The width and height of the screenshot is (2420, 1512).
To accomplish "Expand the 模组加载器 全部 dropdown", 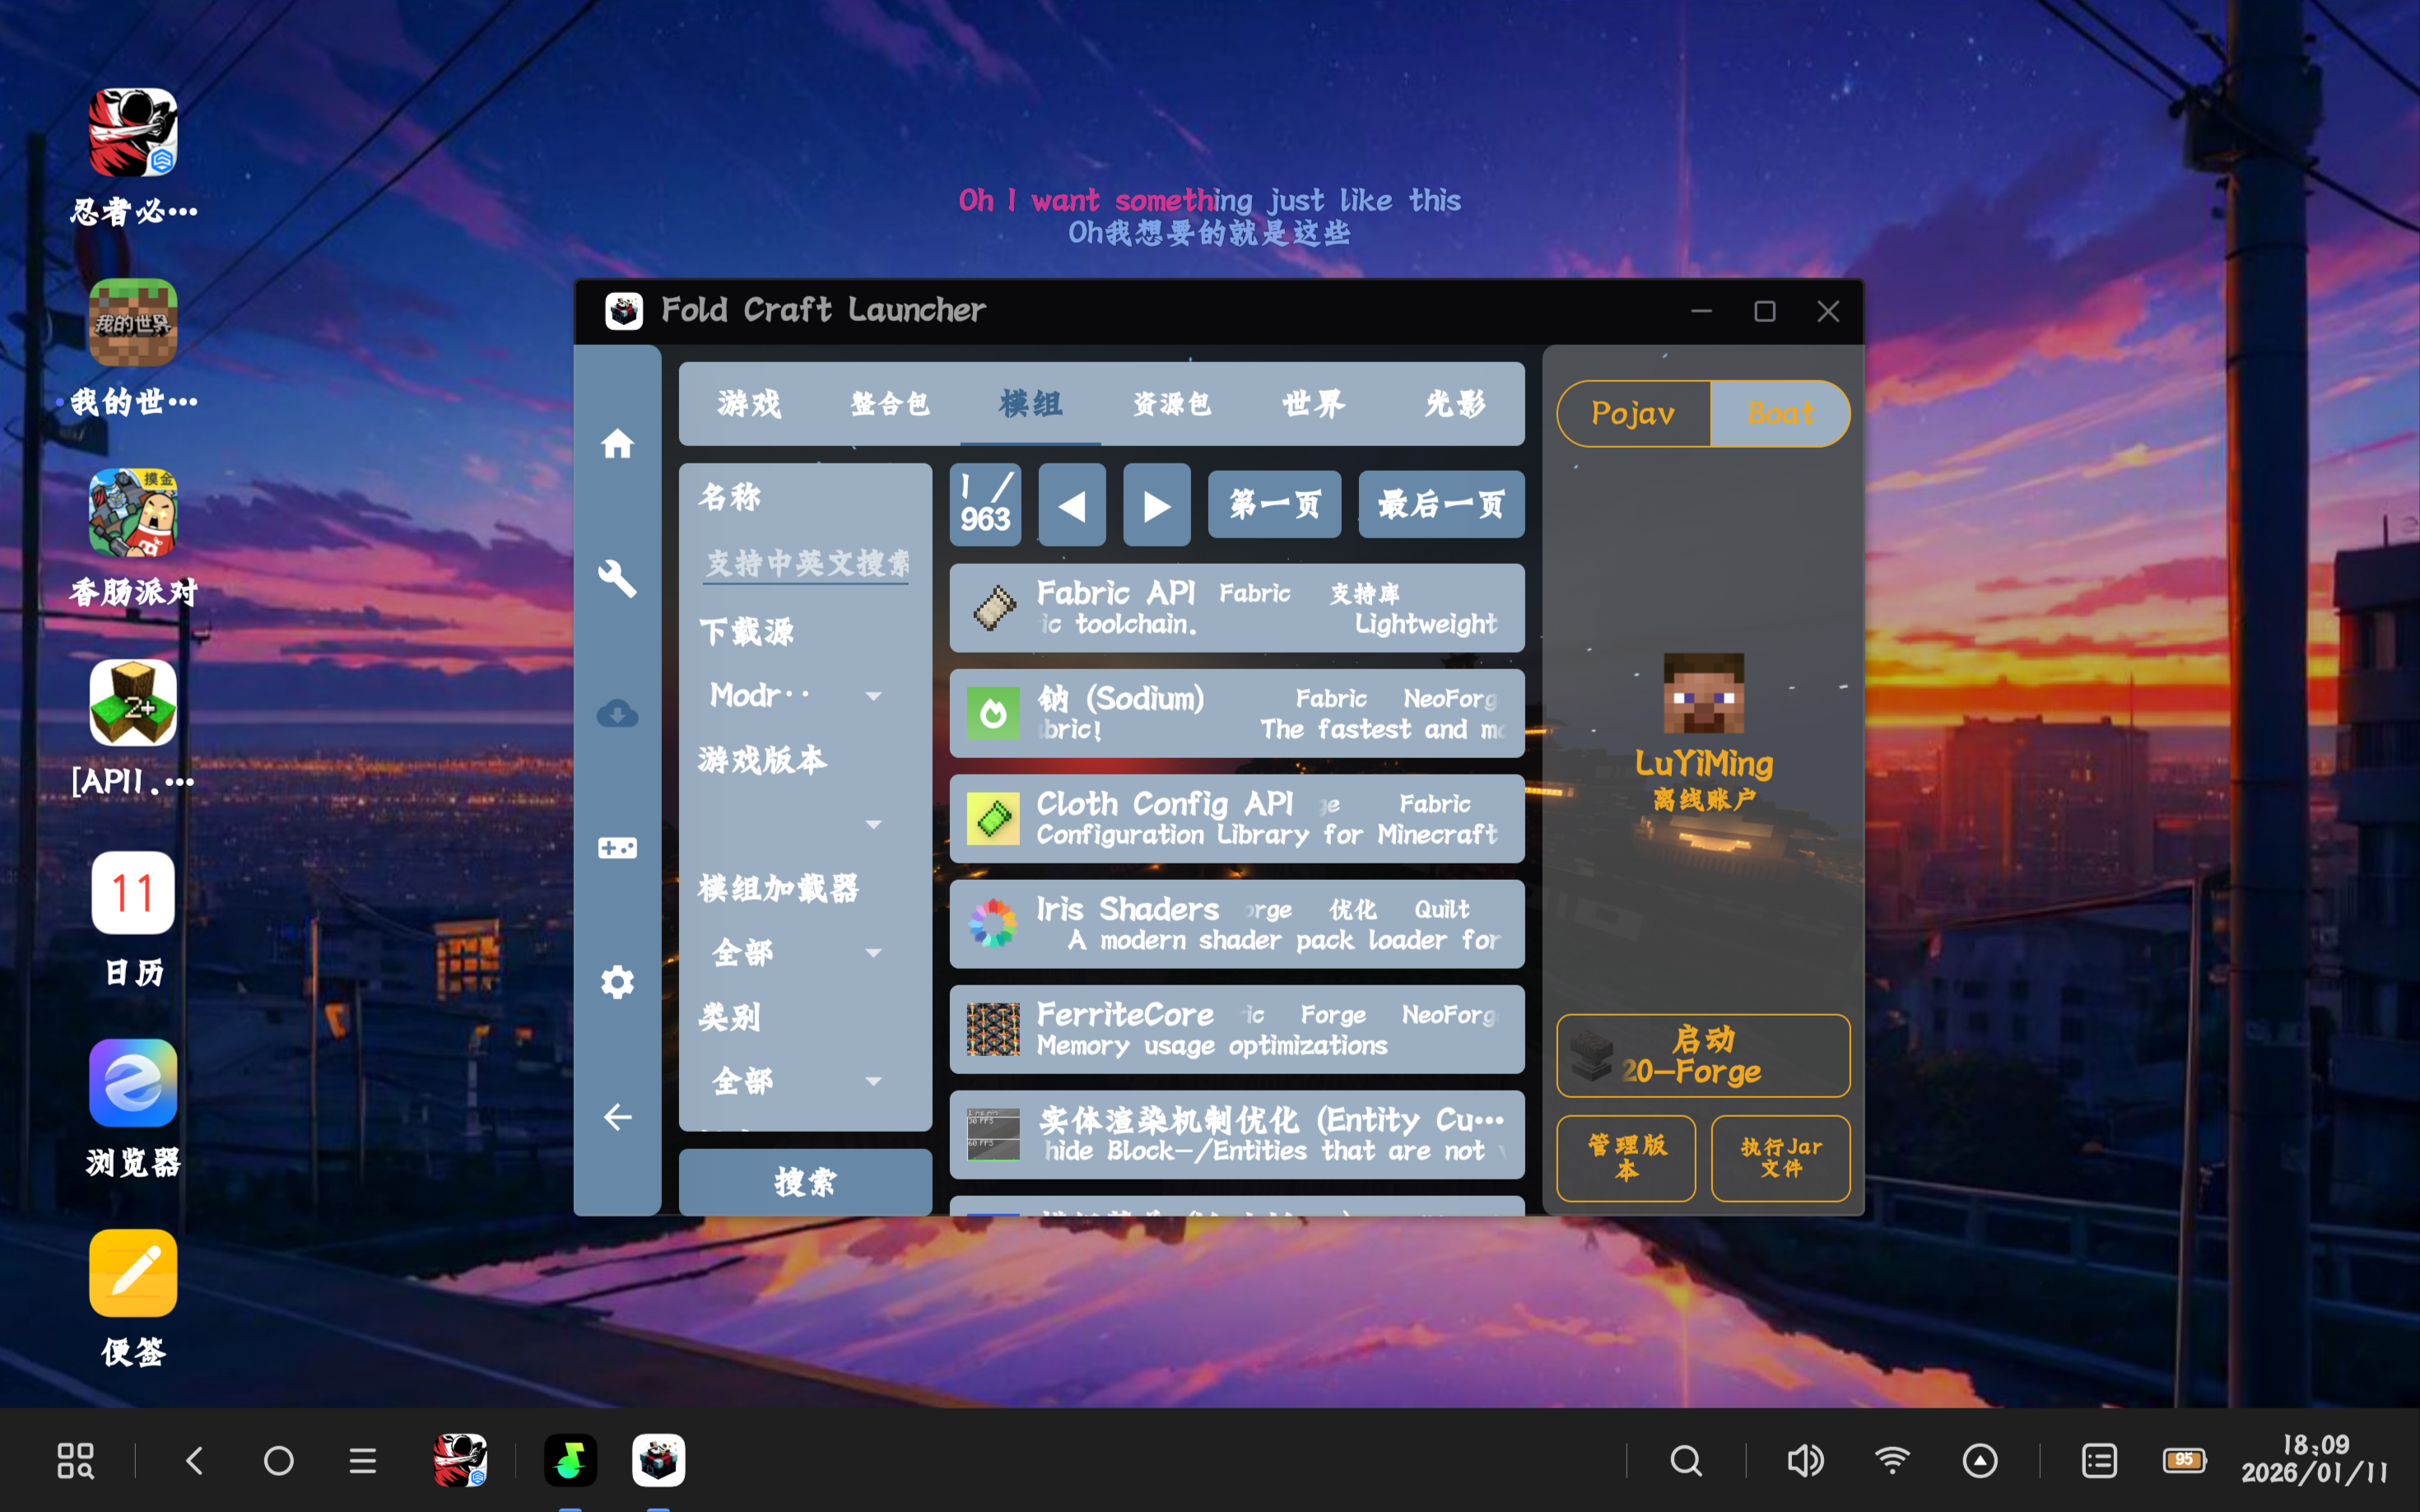I will coord(797,952).
